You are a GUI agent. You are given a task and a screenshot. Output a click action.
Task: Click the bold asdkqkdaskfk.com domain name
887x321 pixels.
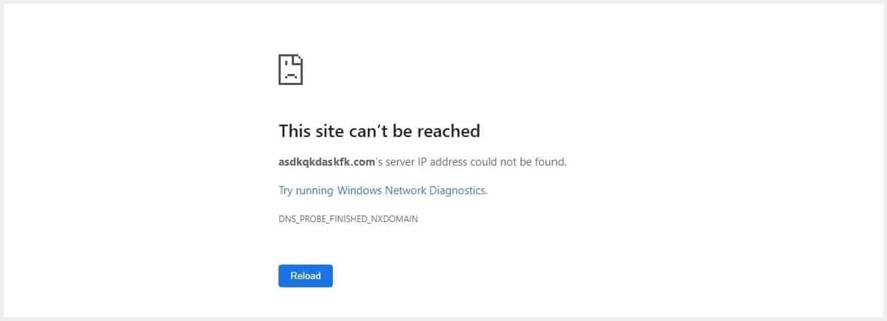pyautogui.click(x=326, y=162)
